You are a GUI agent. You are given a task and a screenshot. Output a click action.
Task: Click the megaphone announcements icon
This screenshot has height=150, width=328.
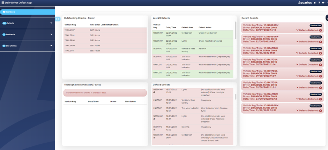(x=315, y=2)
